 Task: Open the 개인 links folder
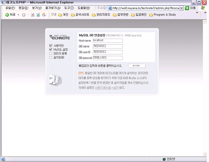63,15
